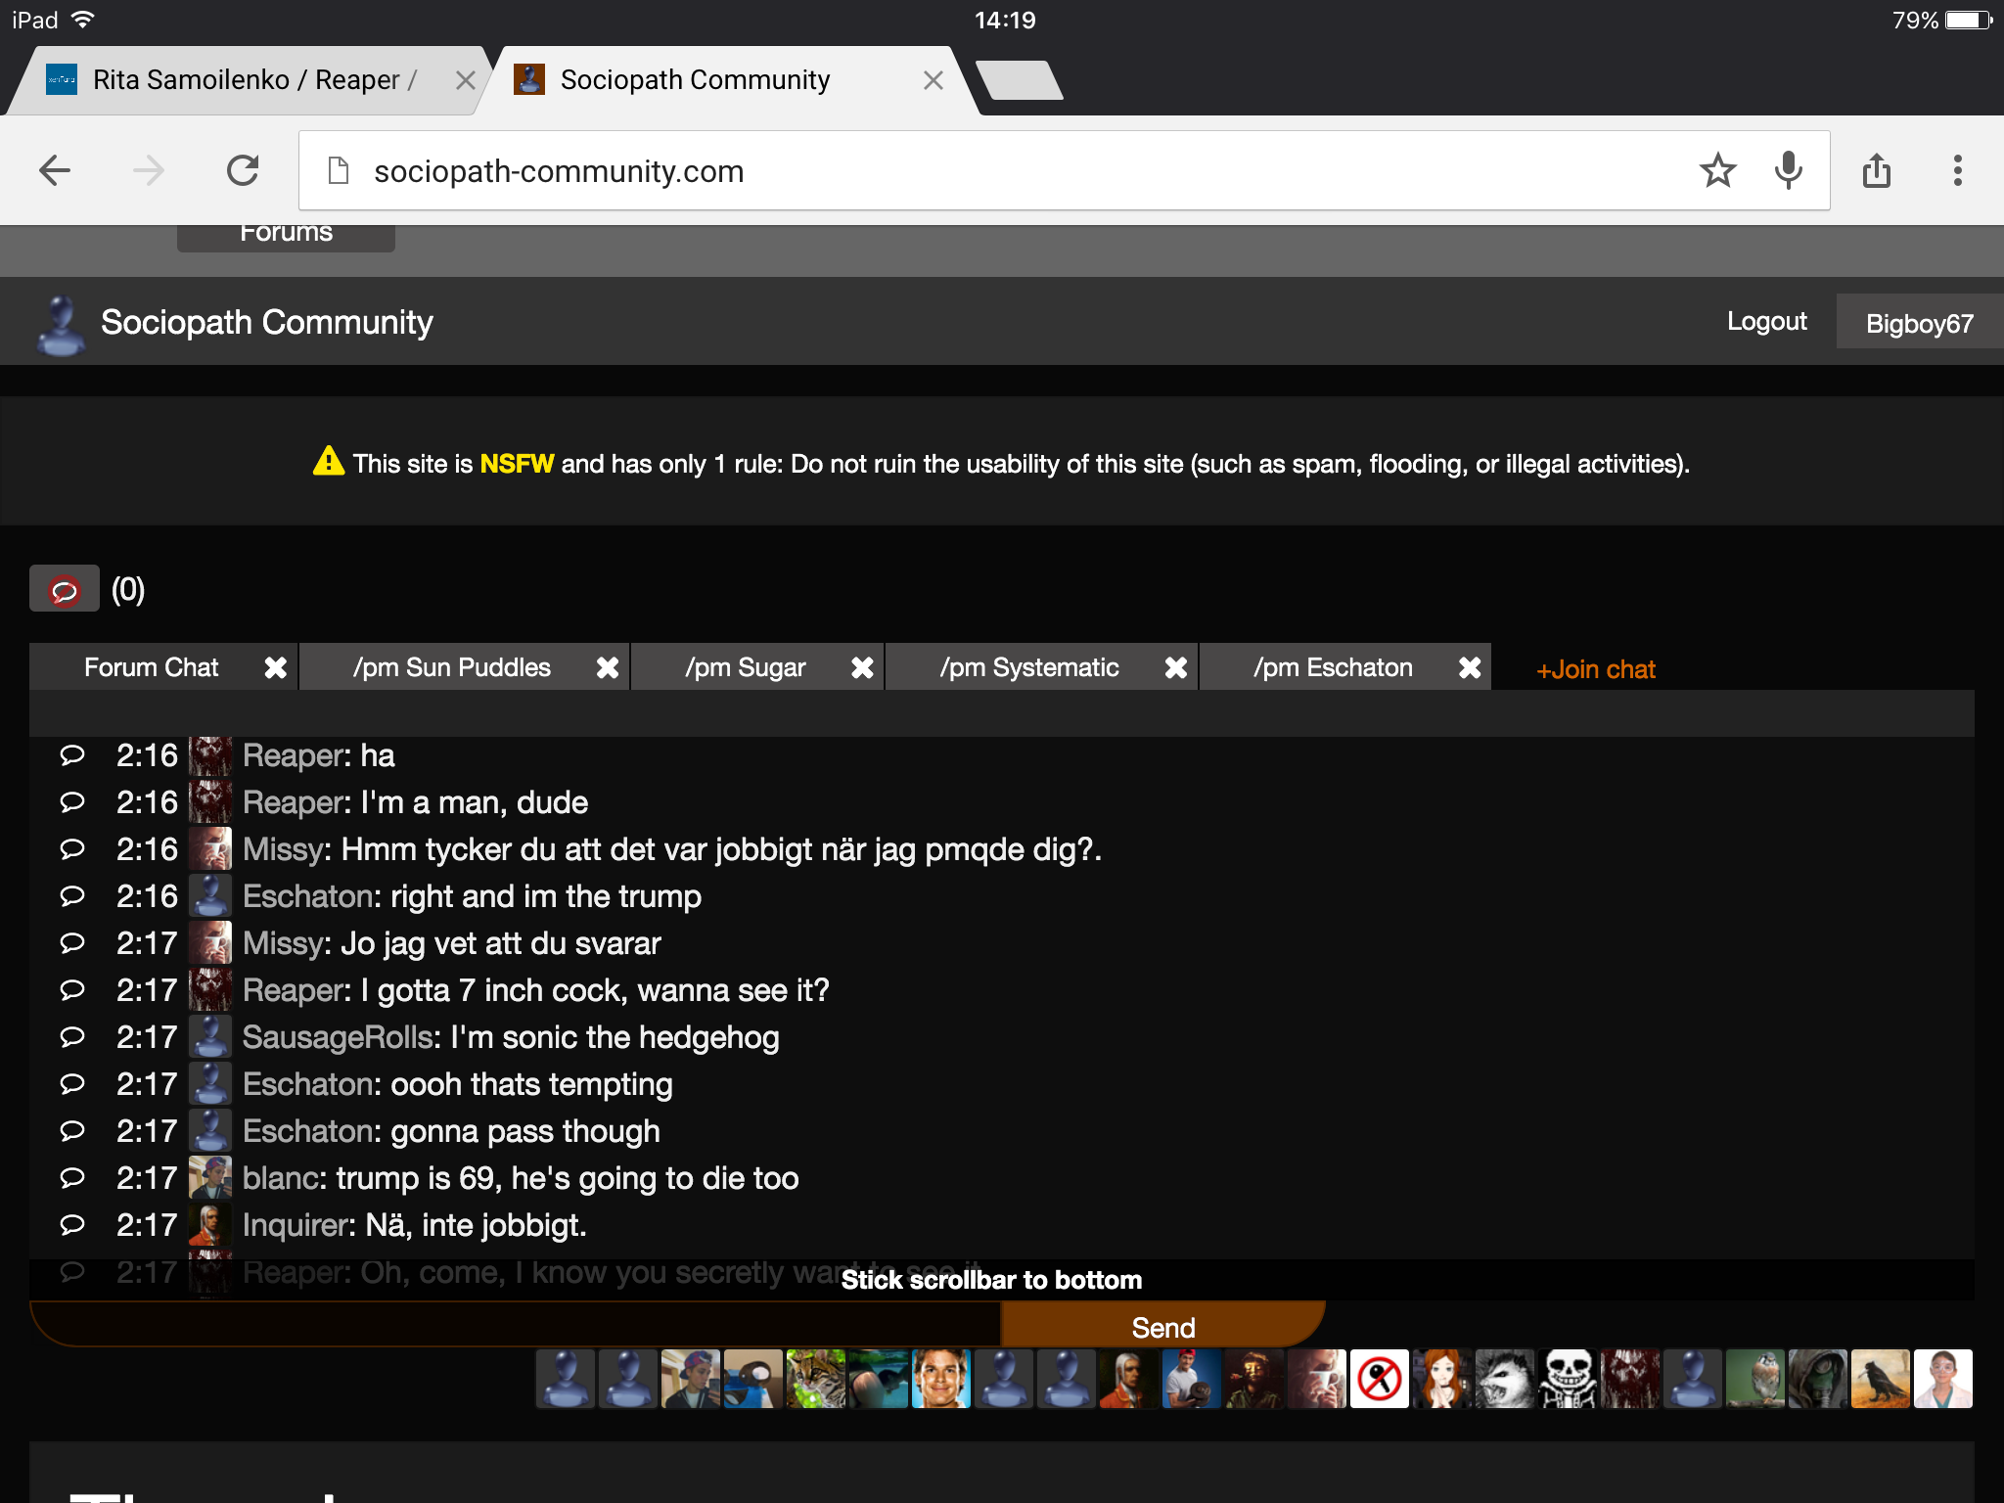Viewport: 2004px width, 1503px height.
Task: Open the share icon in the toolbar
Action: (1876, 170)
